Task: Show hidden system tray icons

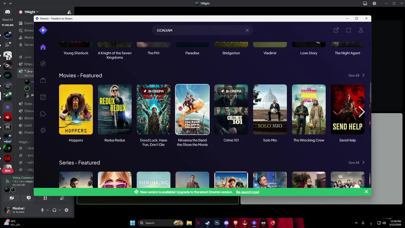Action: [x=356, y=223]
